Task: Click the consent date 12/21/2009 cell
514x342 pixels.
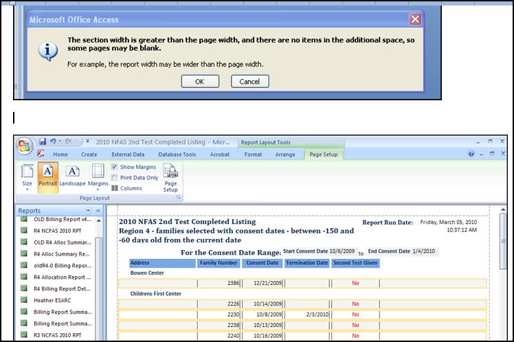Action: (x=263, y=283)
